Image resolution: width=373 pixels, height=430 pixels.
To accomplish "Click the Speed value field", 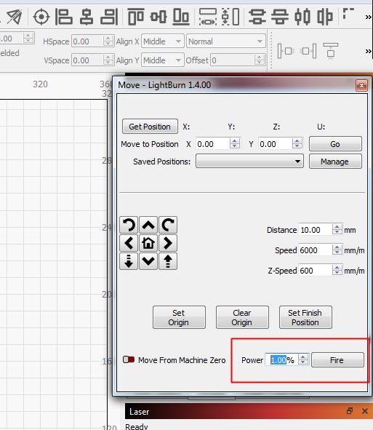I will click(315, 250).
